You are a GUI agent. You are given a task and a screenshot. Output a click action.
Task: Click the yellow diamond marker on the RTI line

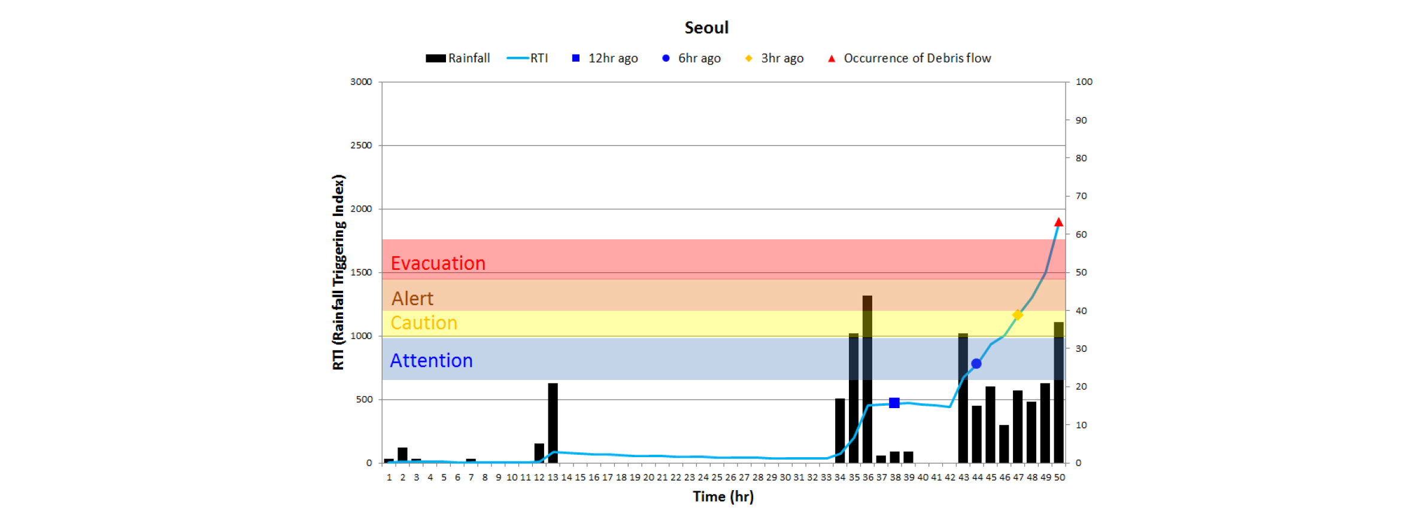point(1017,315)
